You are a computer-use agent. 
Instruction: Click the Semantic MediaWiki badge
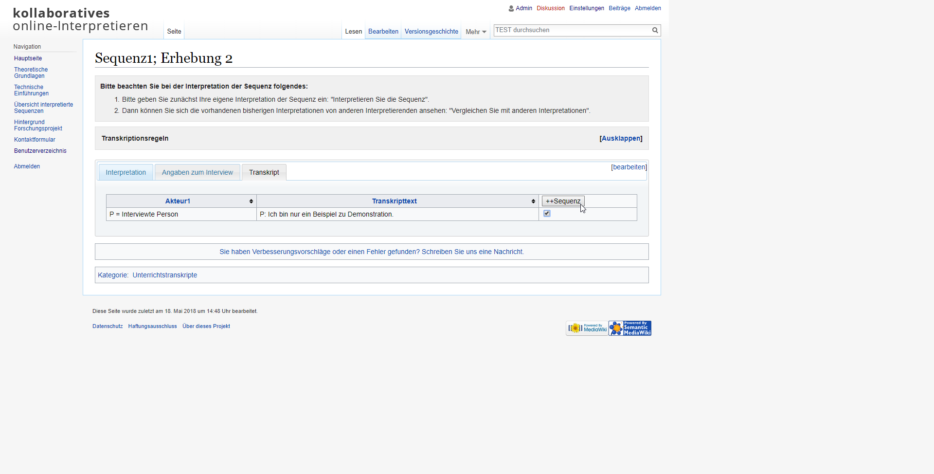[x=630, y=328]
